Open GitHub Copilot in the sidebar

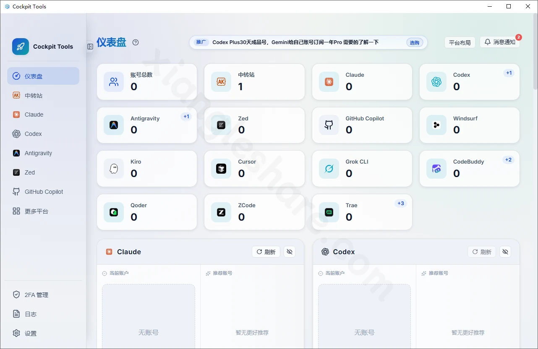click(x=43, y=192)
